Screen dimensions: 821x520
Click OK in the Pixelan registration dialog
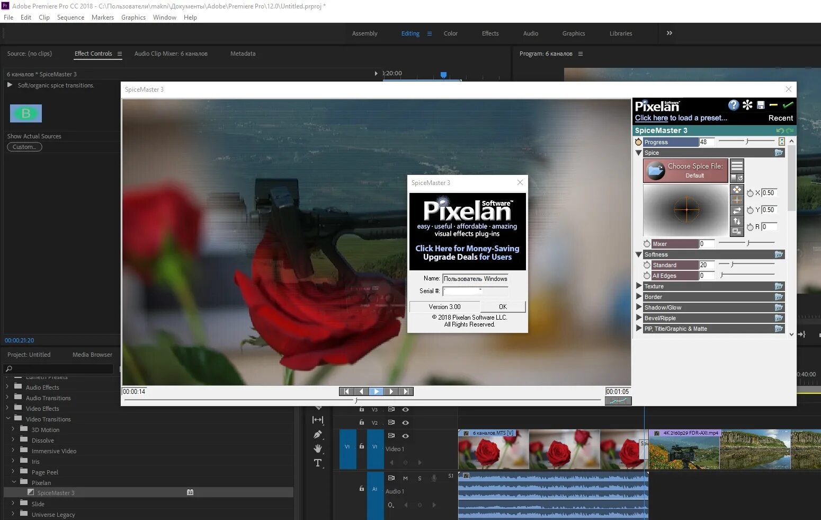click(x=503, y=307)
